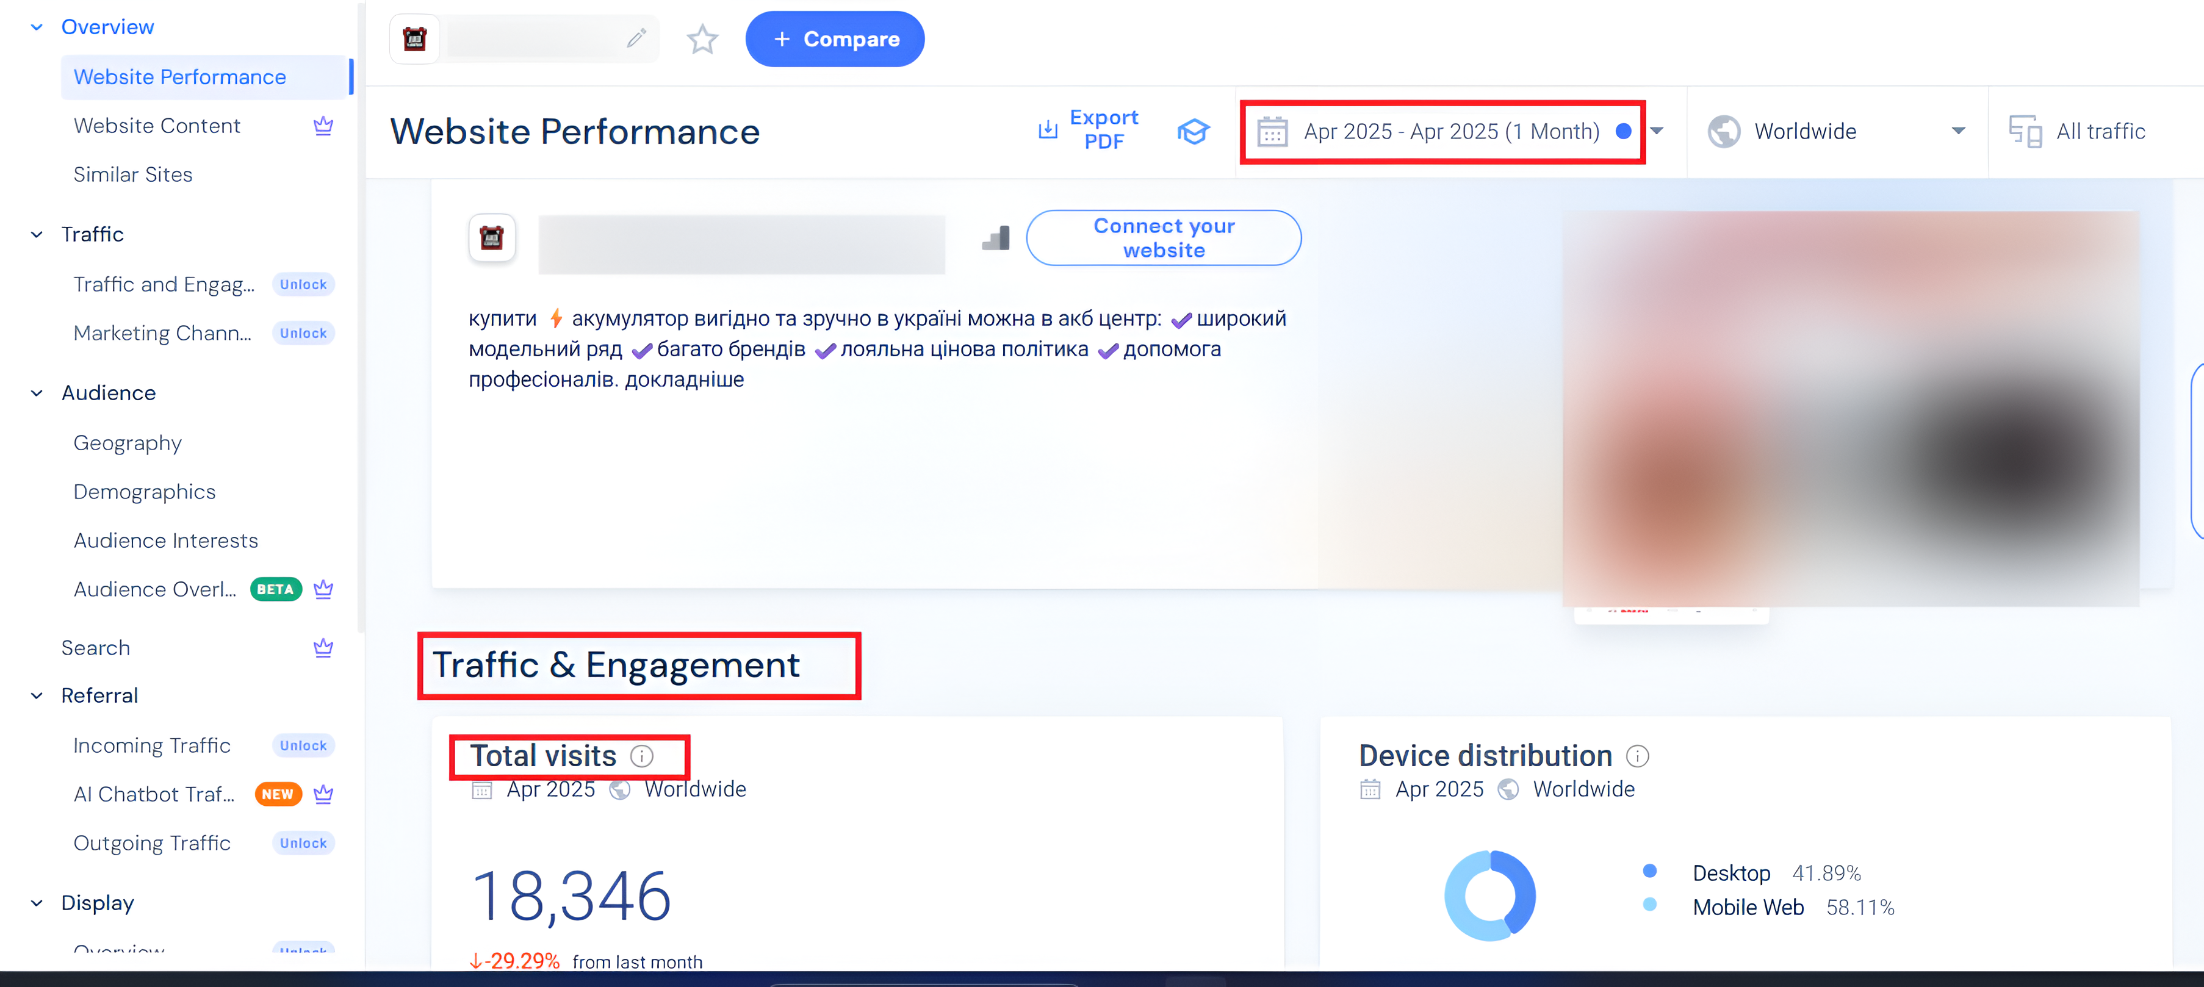Open Marketing Channels sidebar item
2204x987 pixels.
click(162, 332)
